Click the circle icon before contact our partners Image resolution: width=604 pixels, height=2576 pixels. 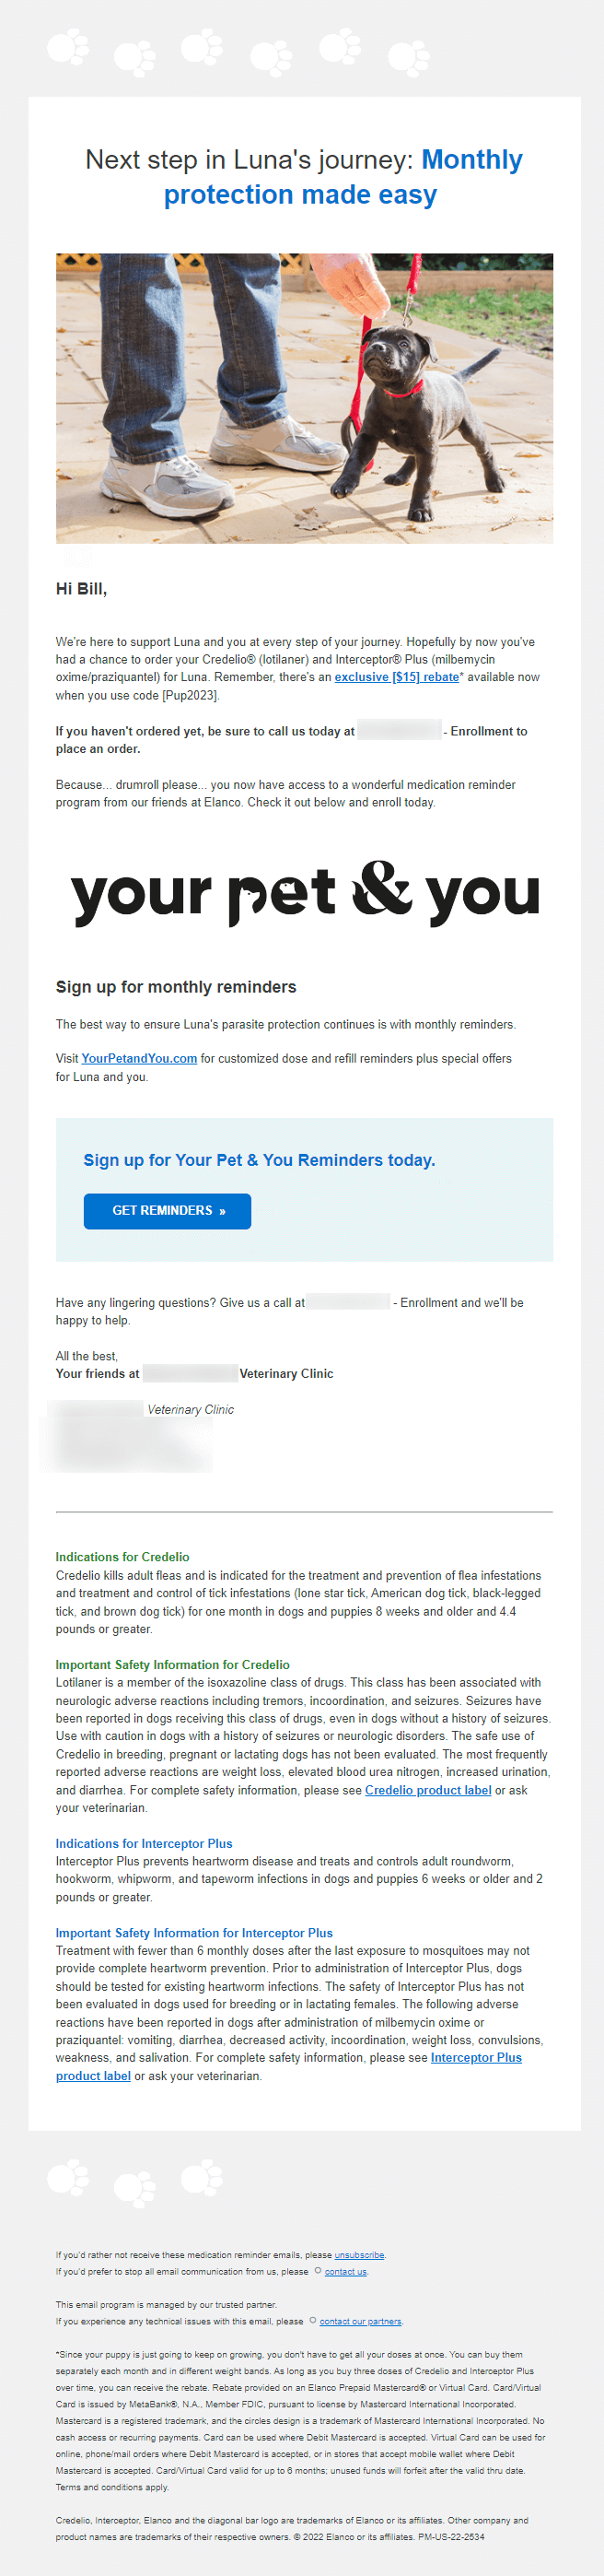[312, 2320]
